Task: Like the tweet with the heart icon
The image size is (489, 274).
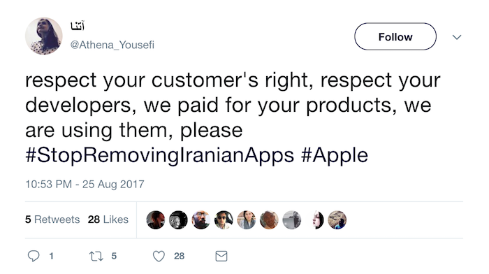Action: coord(159,257)
